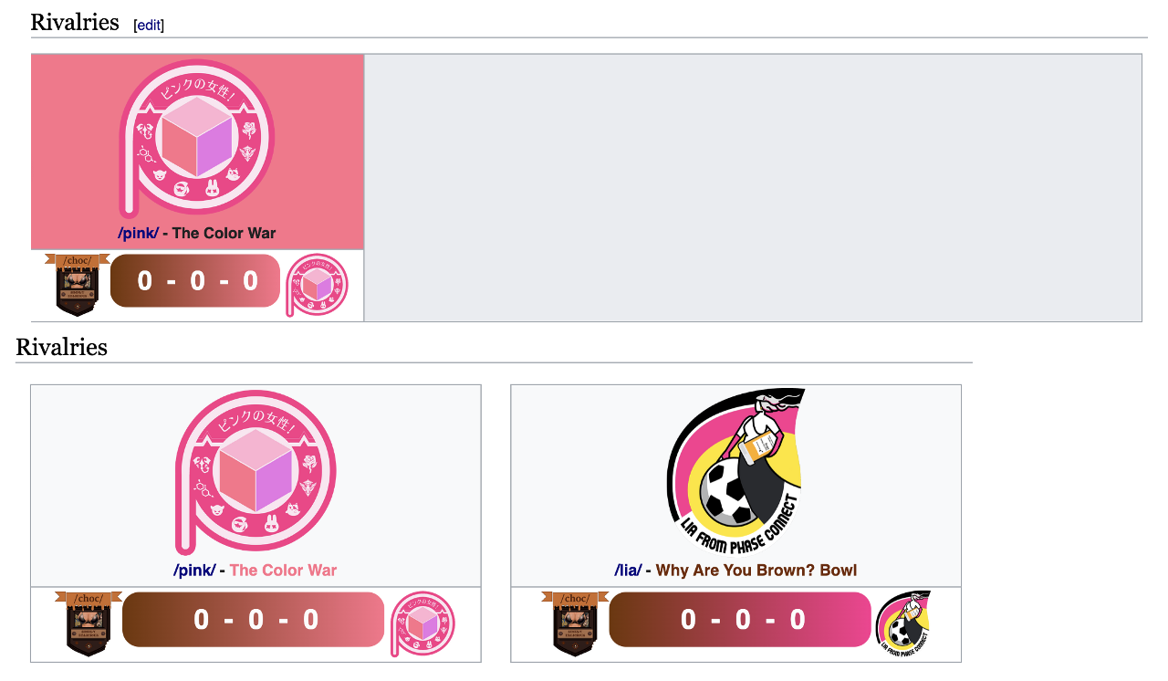The height and width of the screenshot is (681, 1168).
Task: Open the large /pink/ logo on pink background
Action: click(x=197, y=140)
